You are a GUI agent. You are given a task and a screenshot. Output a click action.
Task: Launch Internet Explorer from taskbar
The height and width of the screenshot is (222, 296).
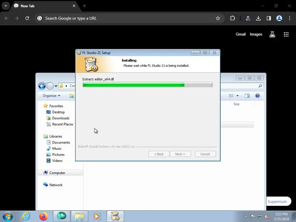coord(26,216)
